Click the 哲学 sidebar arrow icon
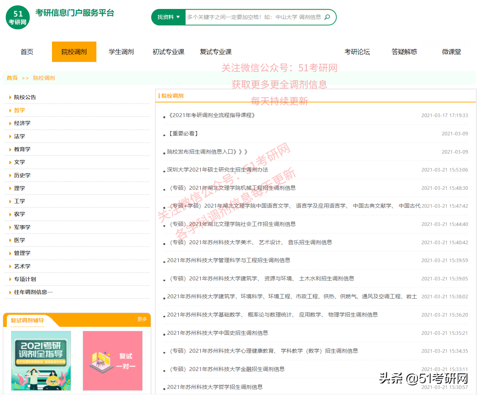The height and width of the screenshot is (395, 479). [10, 110]
